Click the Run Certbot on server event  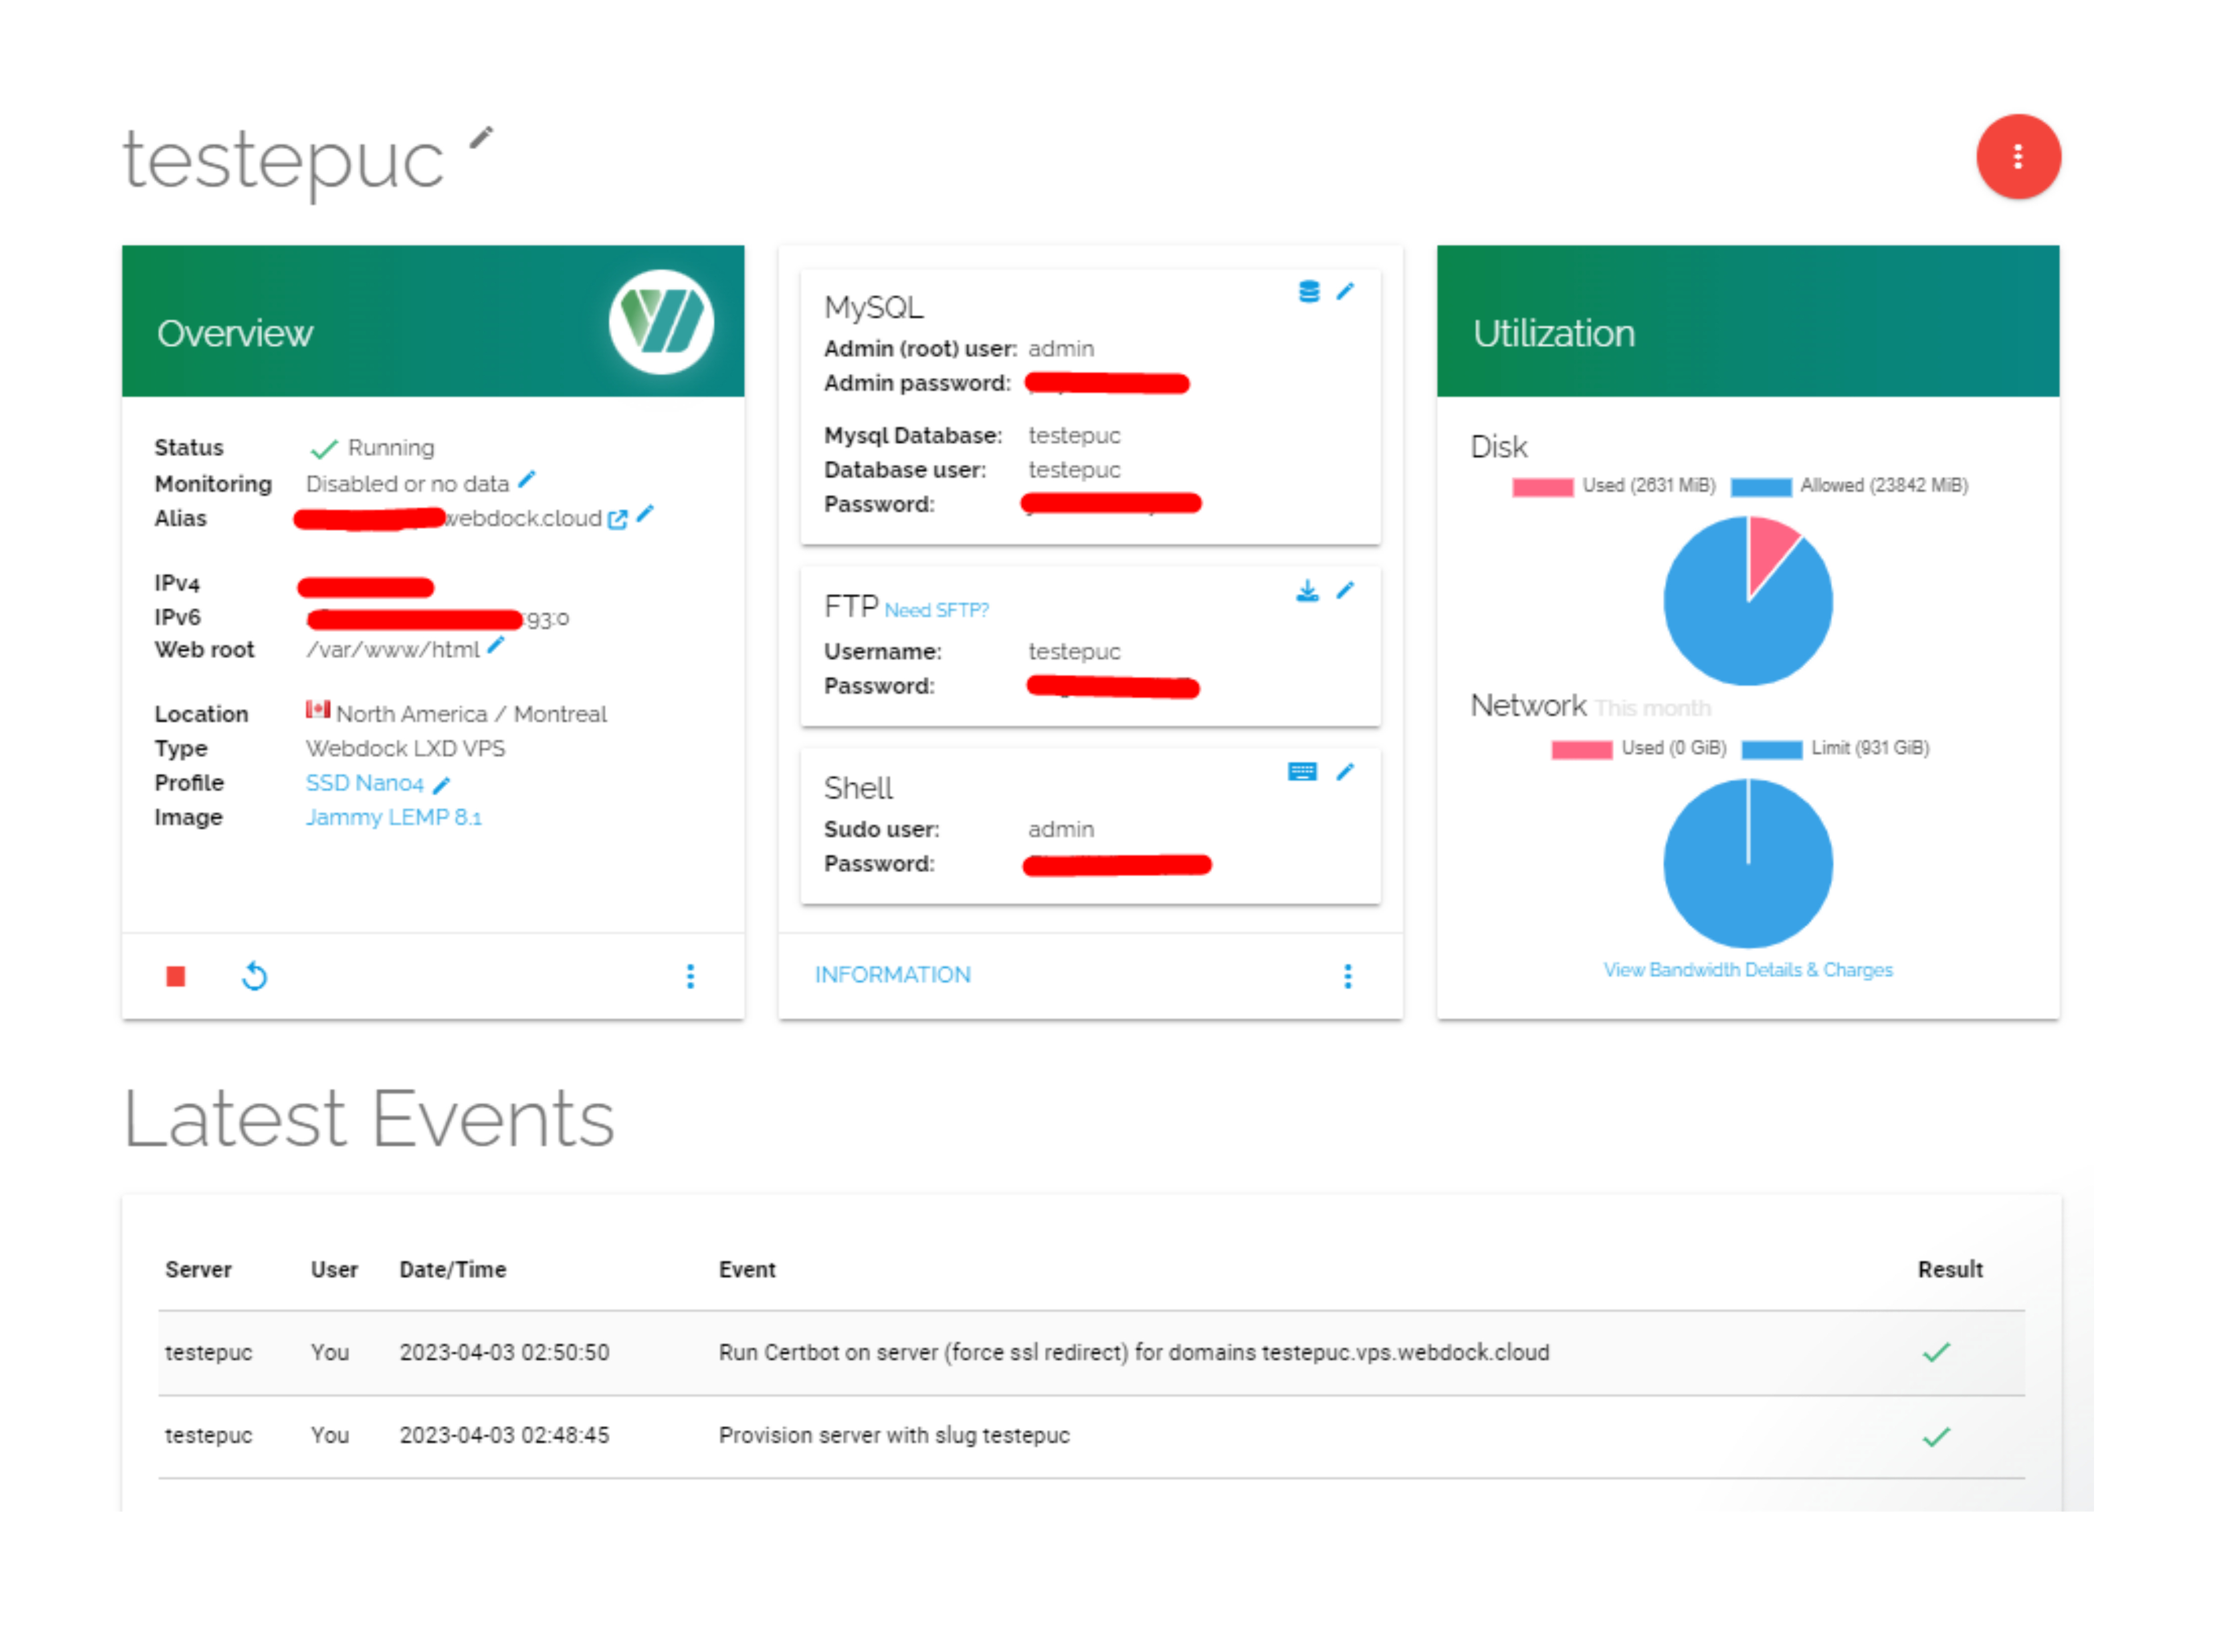1133,1353
